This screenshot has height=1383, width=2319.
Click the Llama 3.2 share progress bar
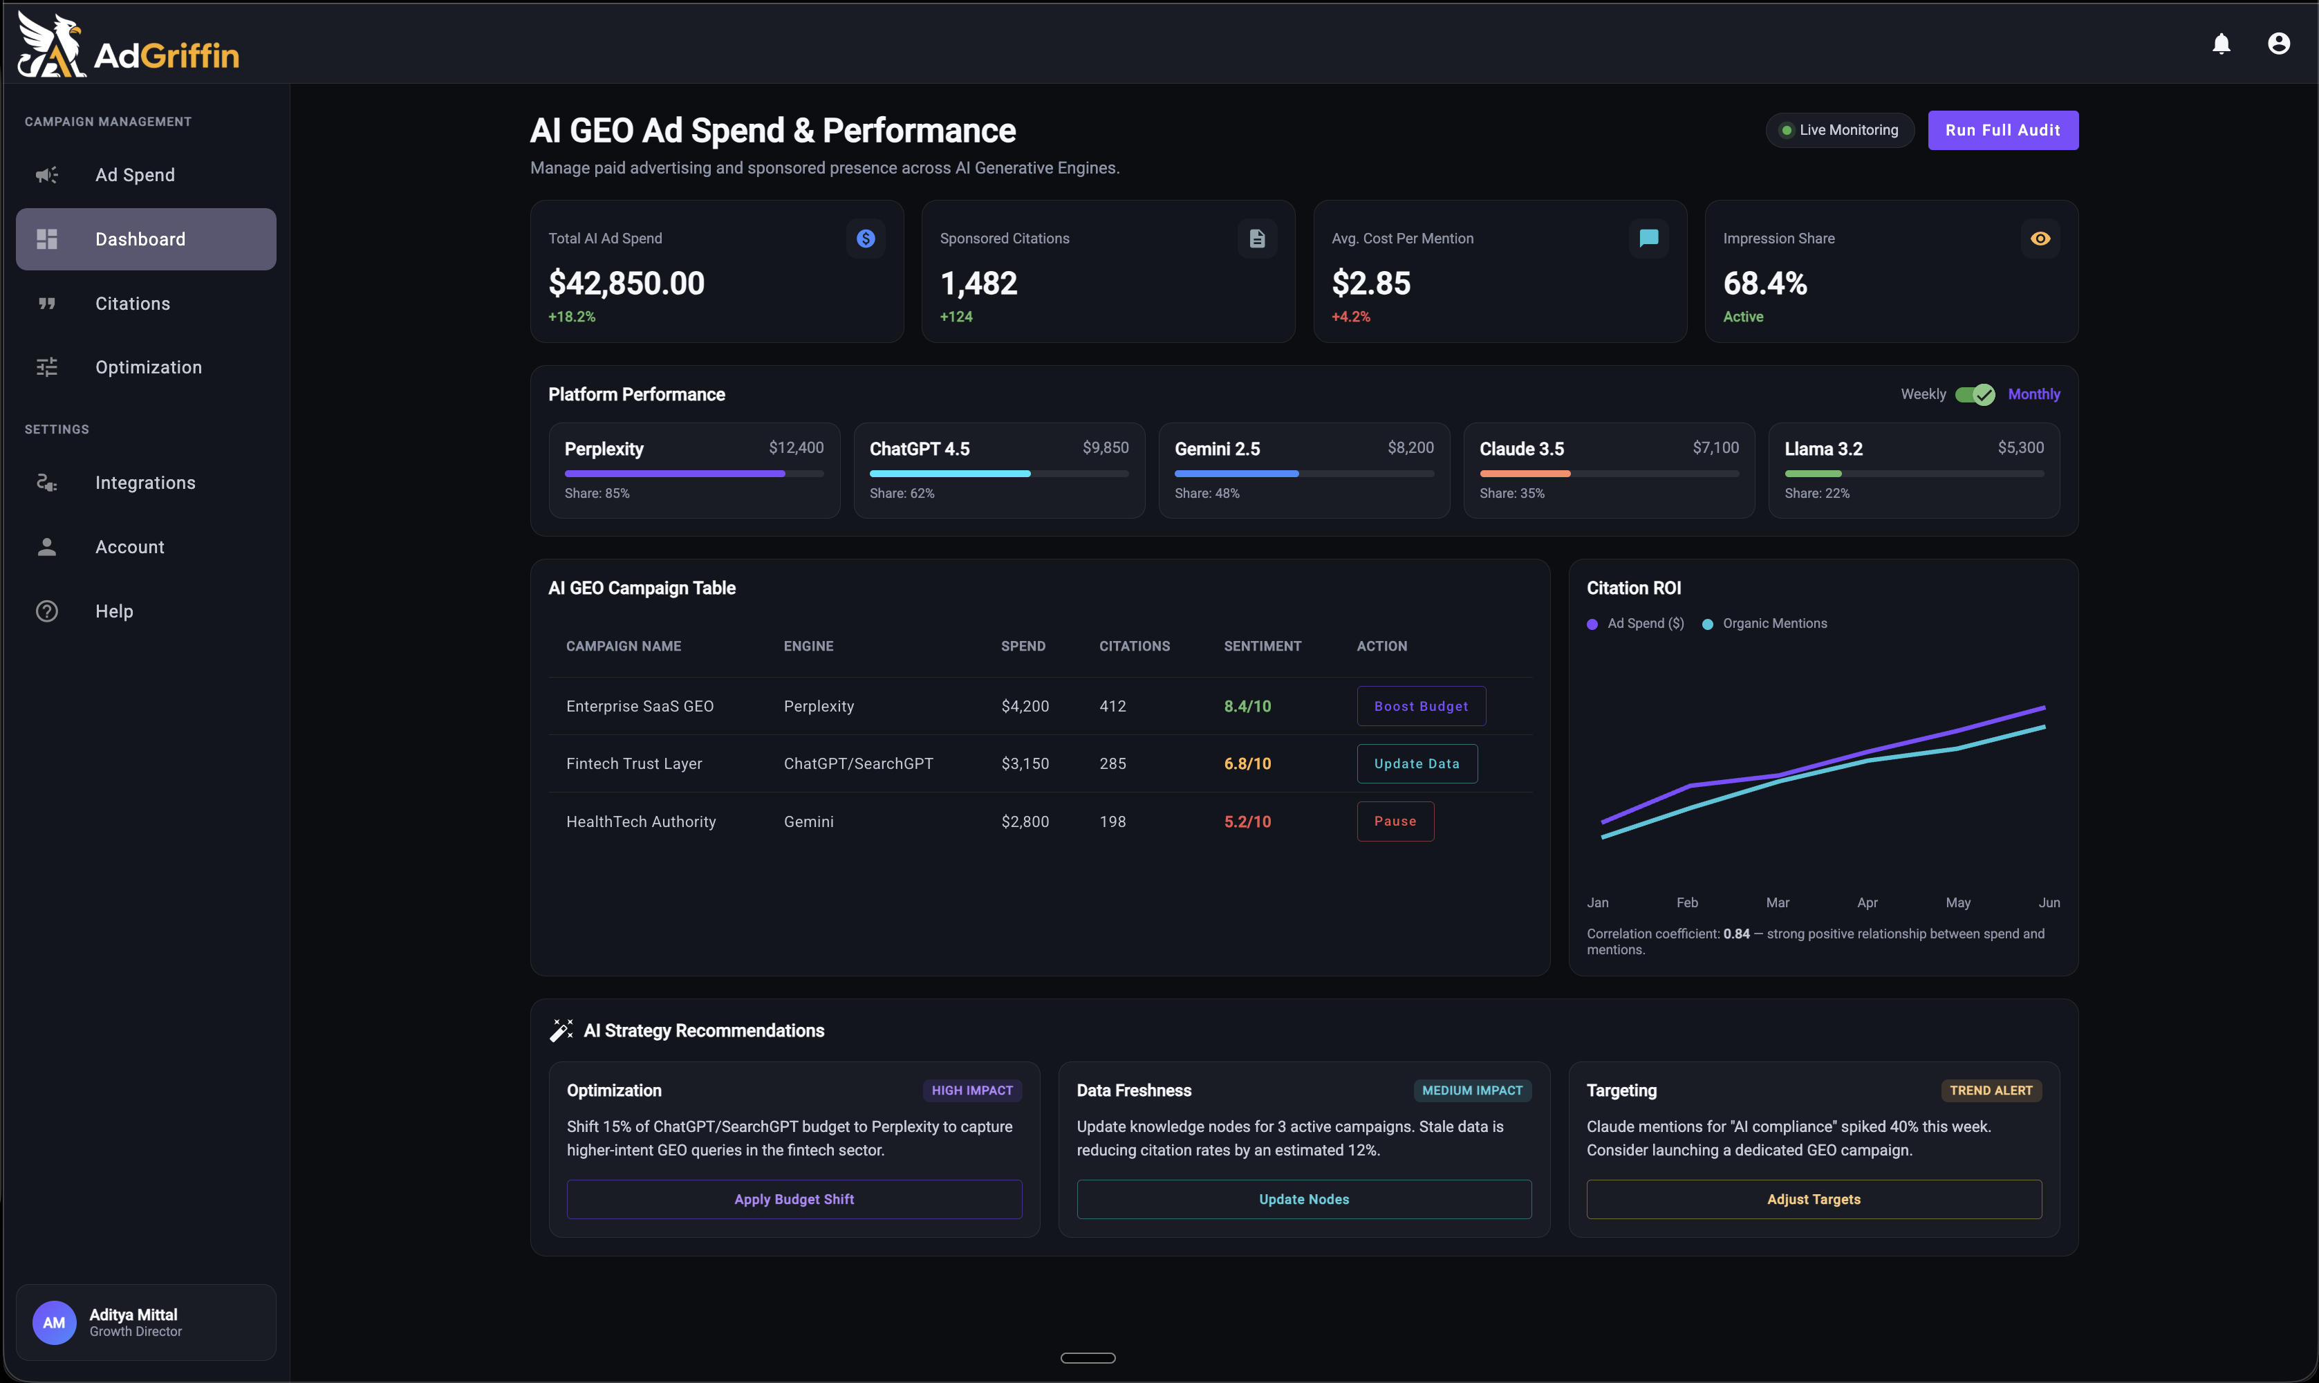click(x=1914, y=474)
